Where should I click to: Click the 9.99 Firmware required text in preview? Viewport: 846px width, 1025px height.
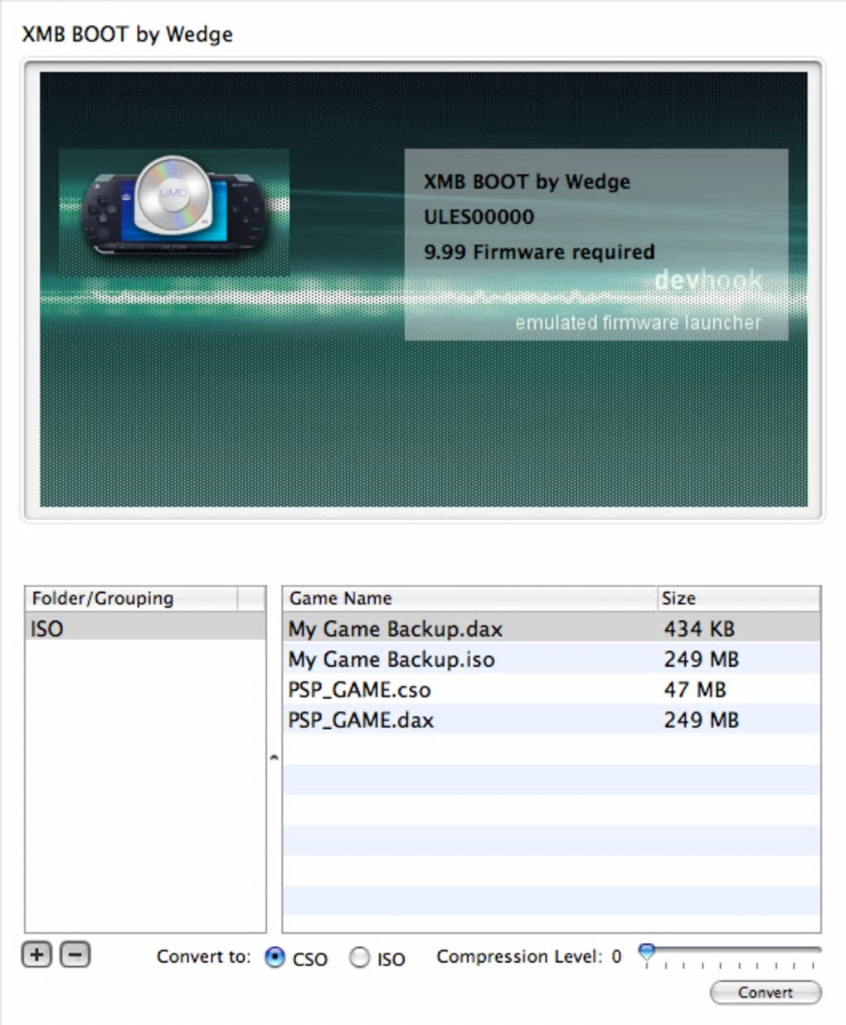pyautogui.click(x=539, y=252)
